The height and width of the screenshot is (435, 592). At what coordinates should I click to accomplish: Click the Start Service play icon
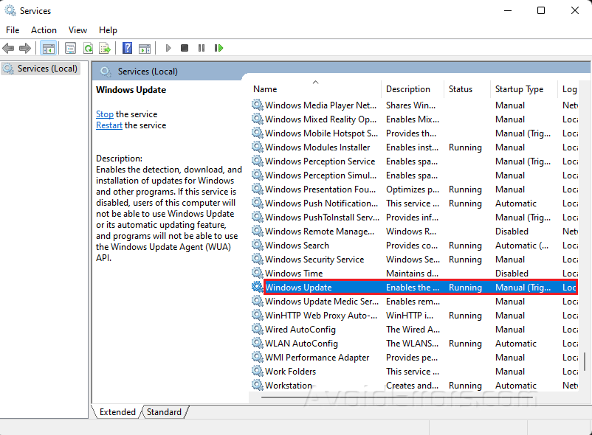(168, 48)
